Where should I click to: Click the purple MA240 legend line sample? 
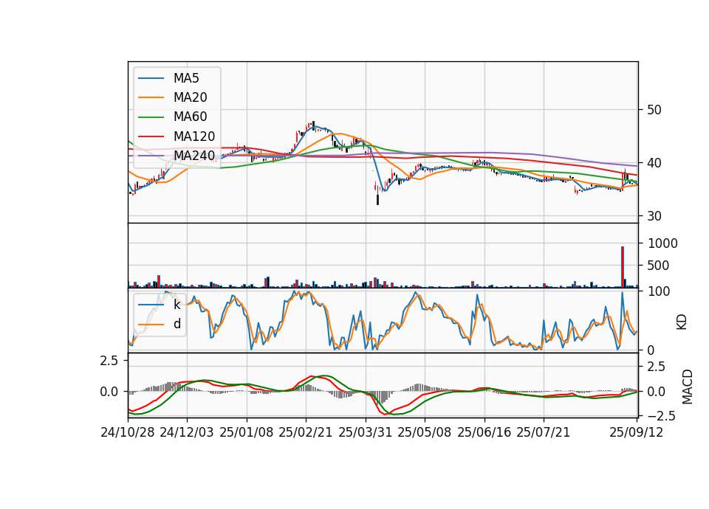point(151,156)
